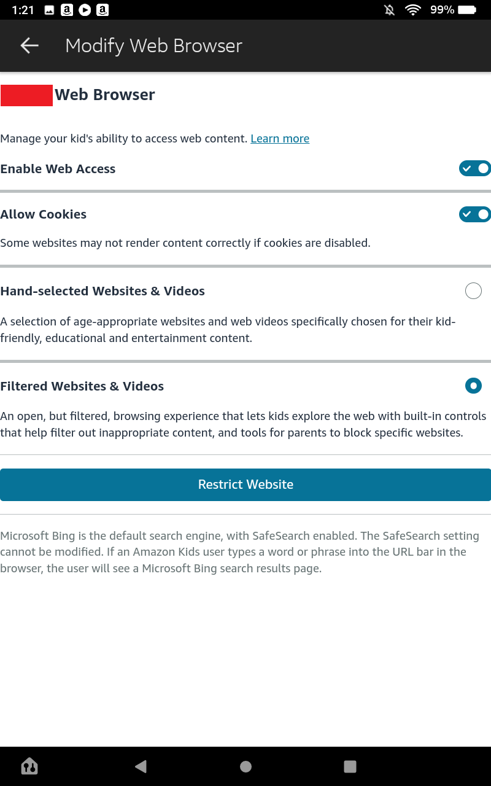The image size is (491, 786).
Task: Tap the play-circle notification icon
Action: (x=85, y=10)
